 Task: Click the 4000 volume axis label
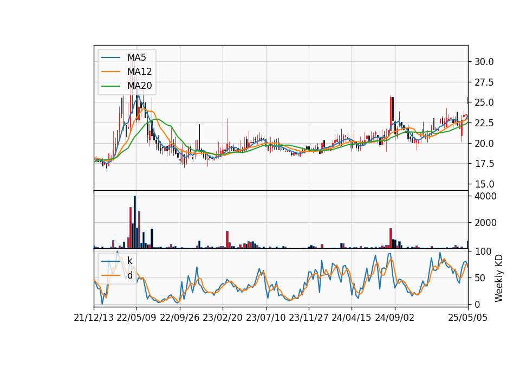(485, 196)
